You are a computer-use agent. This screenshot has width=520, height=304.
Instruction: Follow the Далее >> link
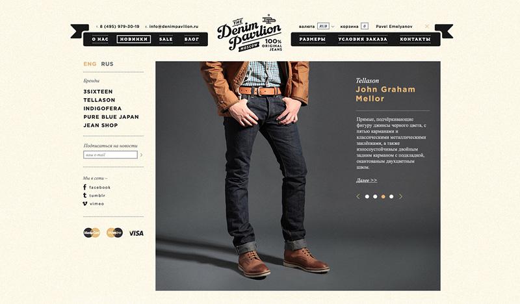(x=367, y=181)
